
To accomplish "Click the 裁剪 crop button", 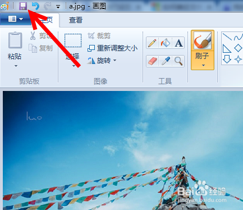I will 99,36.
